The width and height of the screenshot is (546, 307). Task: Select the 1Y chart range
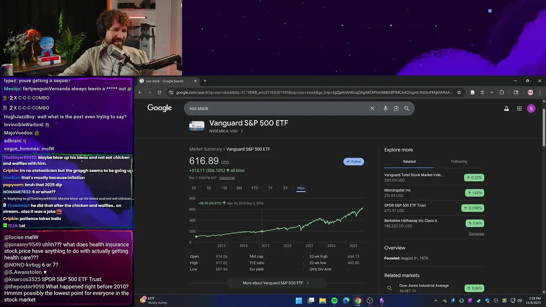(270, 188)
